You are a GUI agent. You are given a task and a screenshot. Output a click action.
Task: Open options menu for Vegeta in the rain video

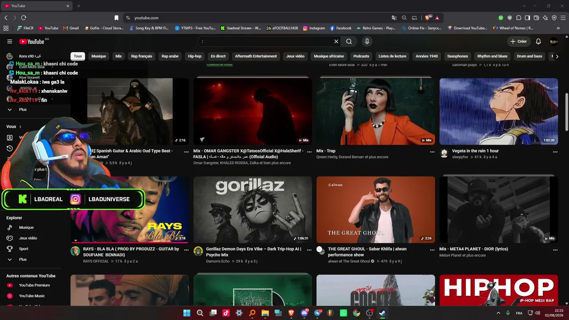(555, 152)
